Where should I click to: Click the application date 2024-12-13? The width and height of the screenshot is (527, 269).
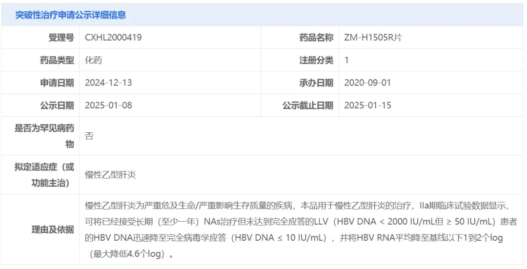click(108, 83)
